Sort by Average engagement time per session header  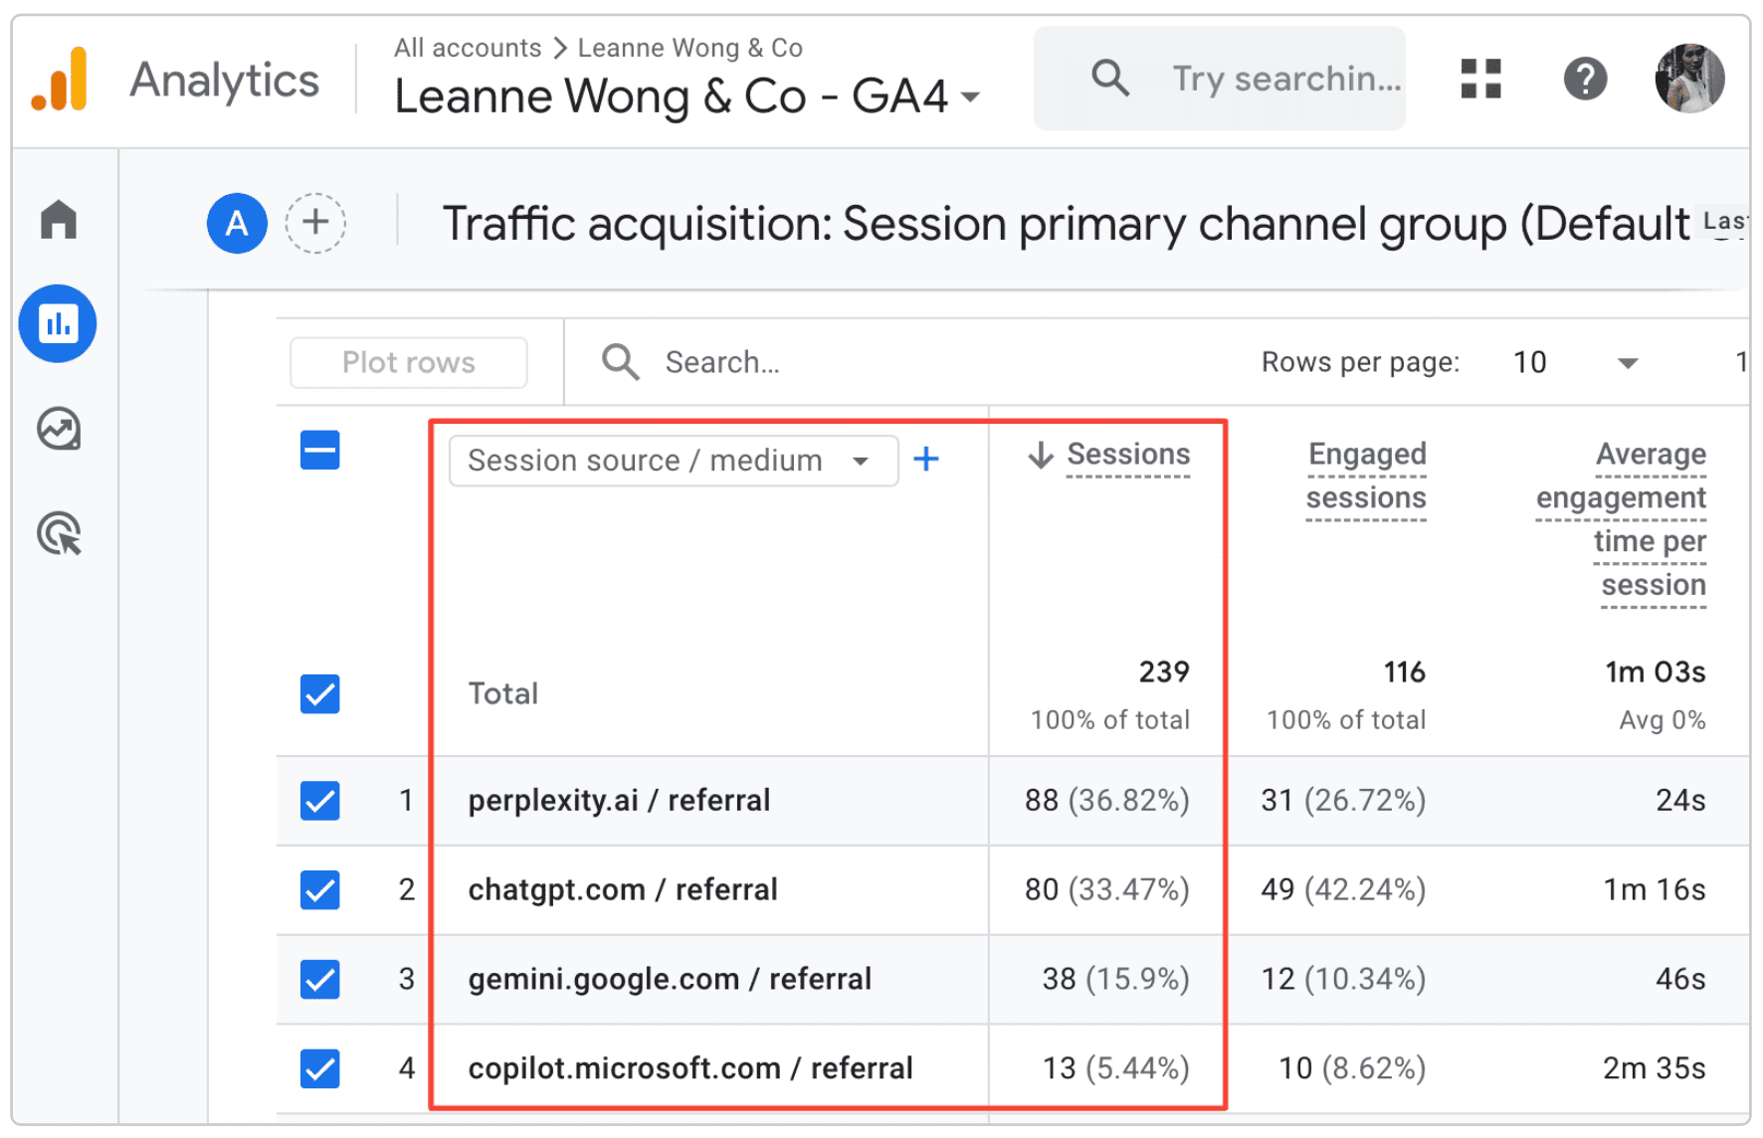pos(1622,520)
